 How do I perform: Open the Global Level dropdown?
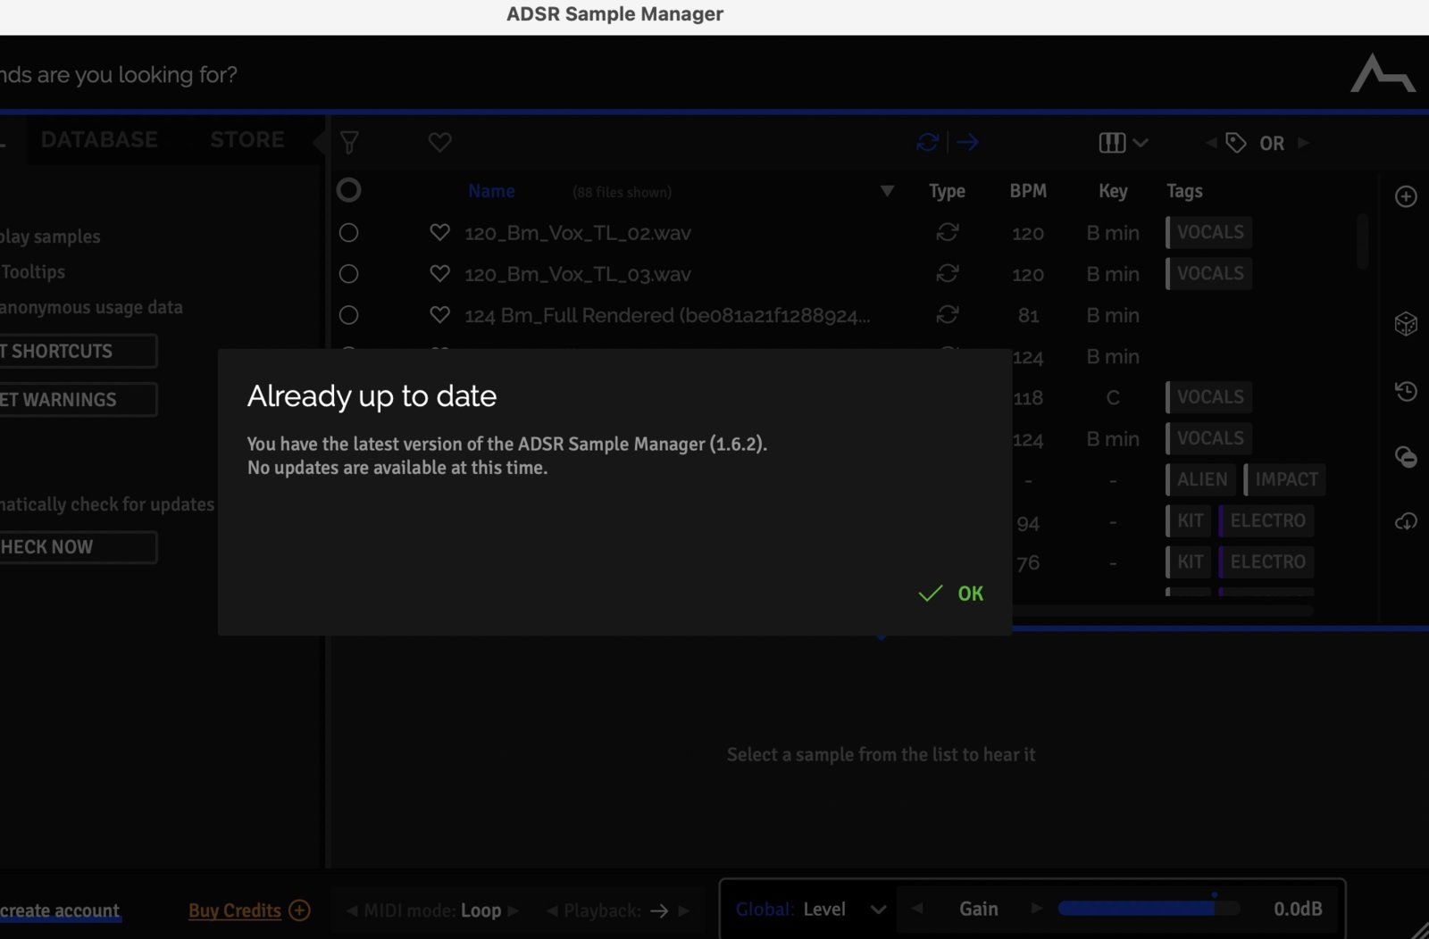point(811,910)
